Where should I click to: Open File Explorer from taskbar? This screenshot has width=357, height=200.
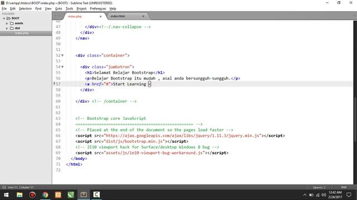click(20, 195)
